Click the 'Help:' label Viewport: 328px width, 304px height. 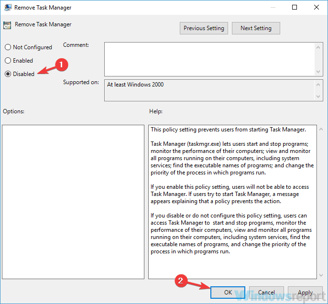156,111
